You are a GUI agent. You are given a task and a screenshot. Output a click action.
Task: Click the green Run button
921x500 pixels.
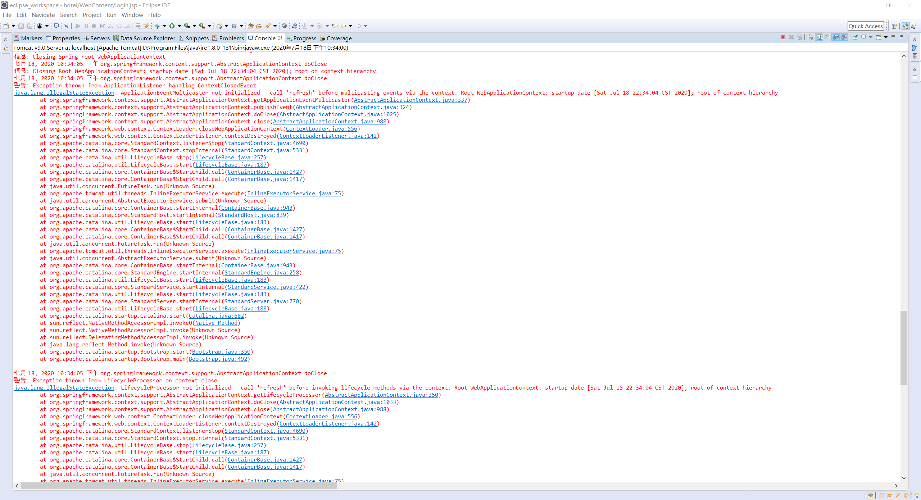tap(172, 26)
